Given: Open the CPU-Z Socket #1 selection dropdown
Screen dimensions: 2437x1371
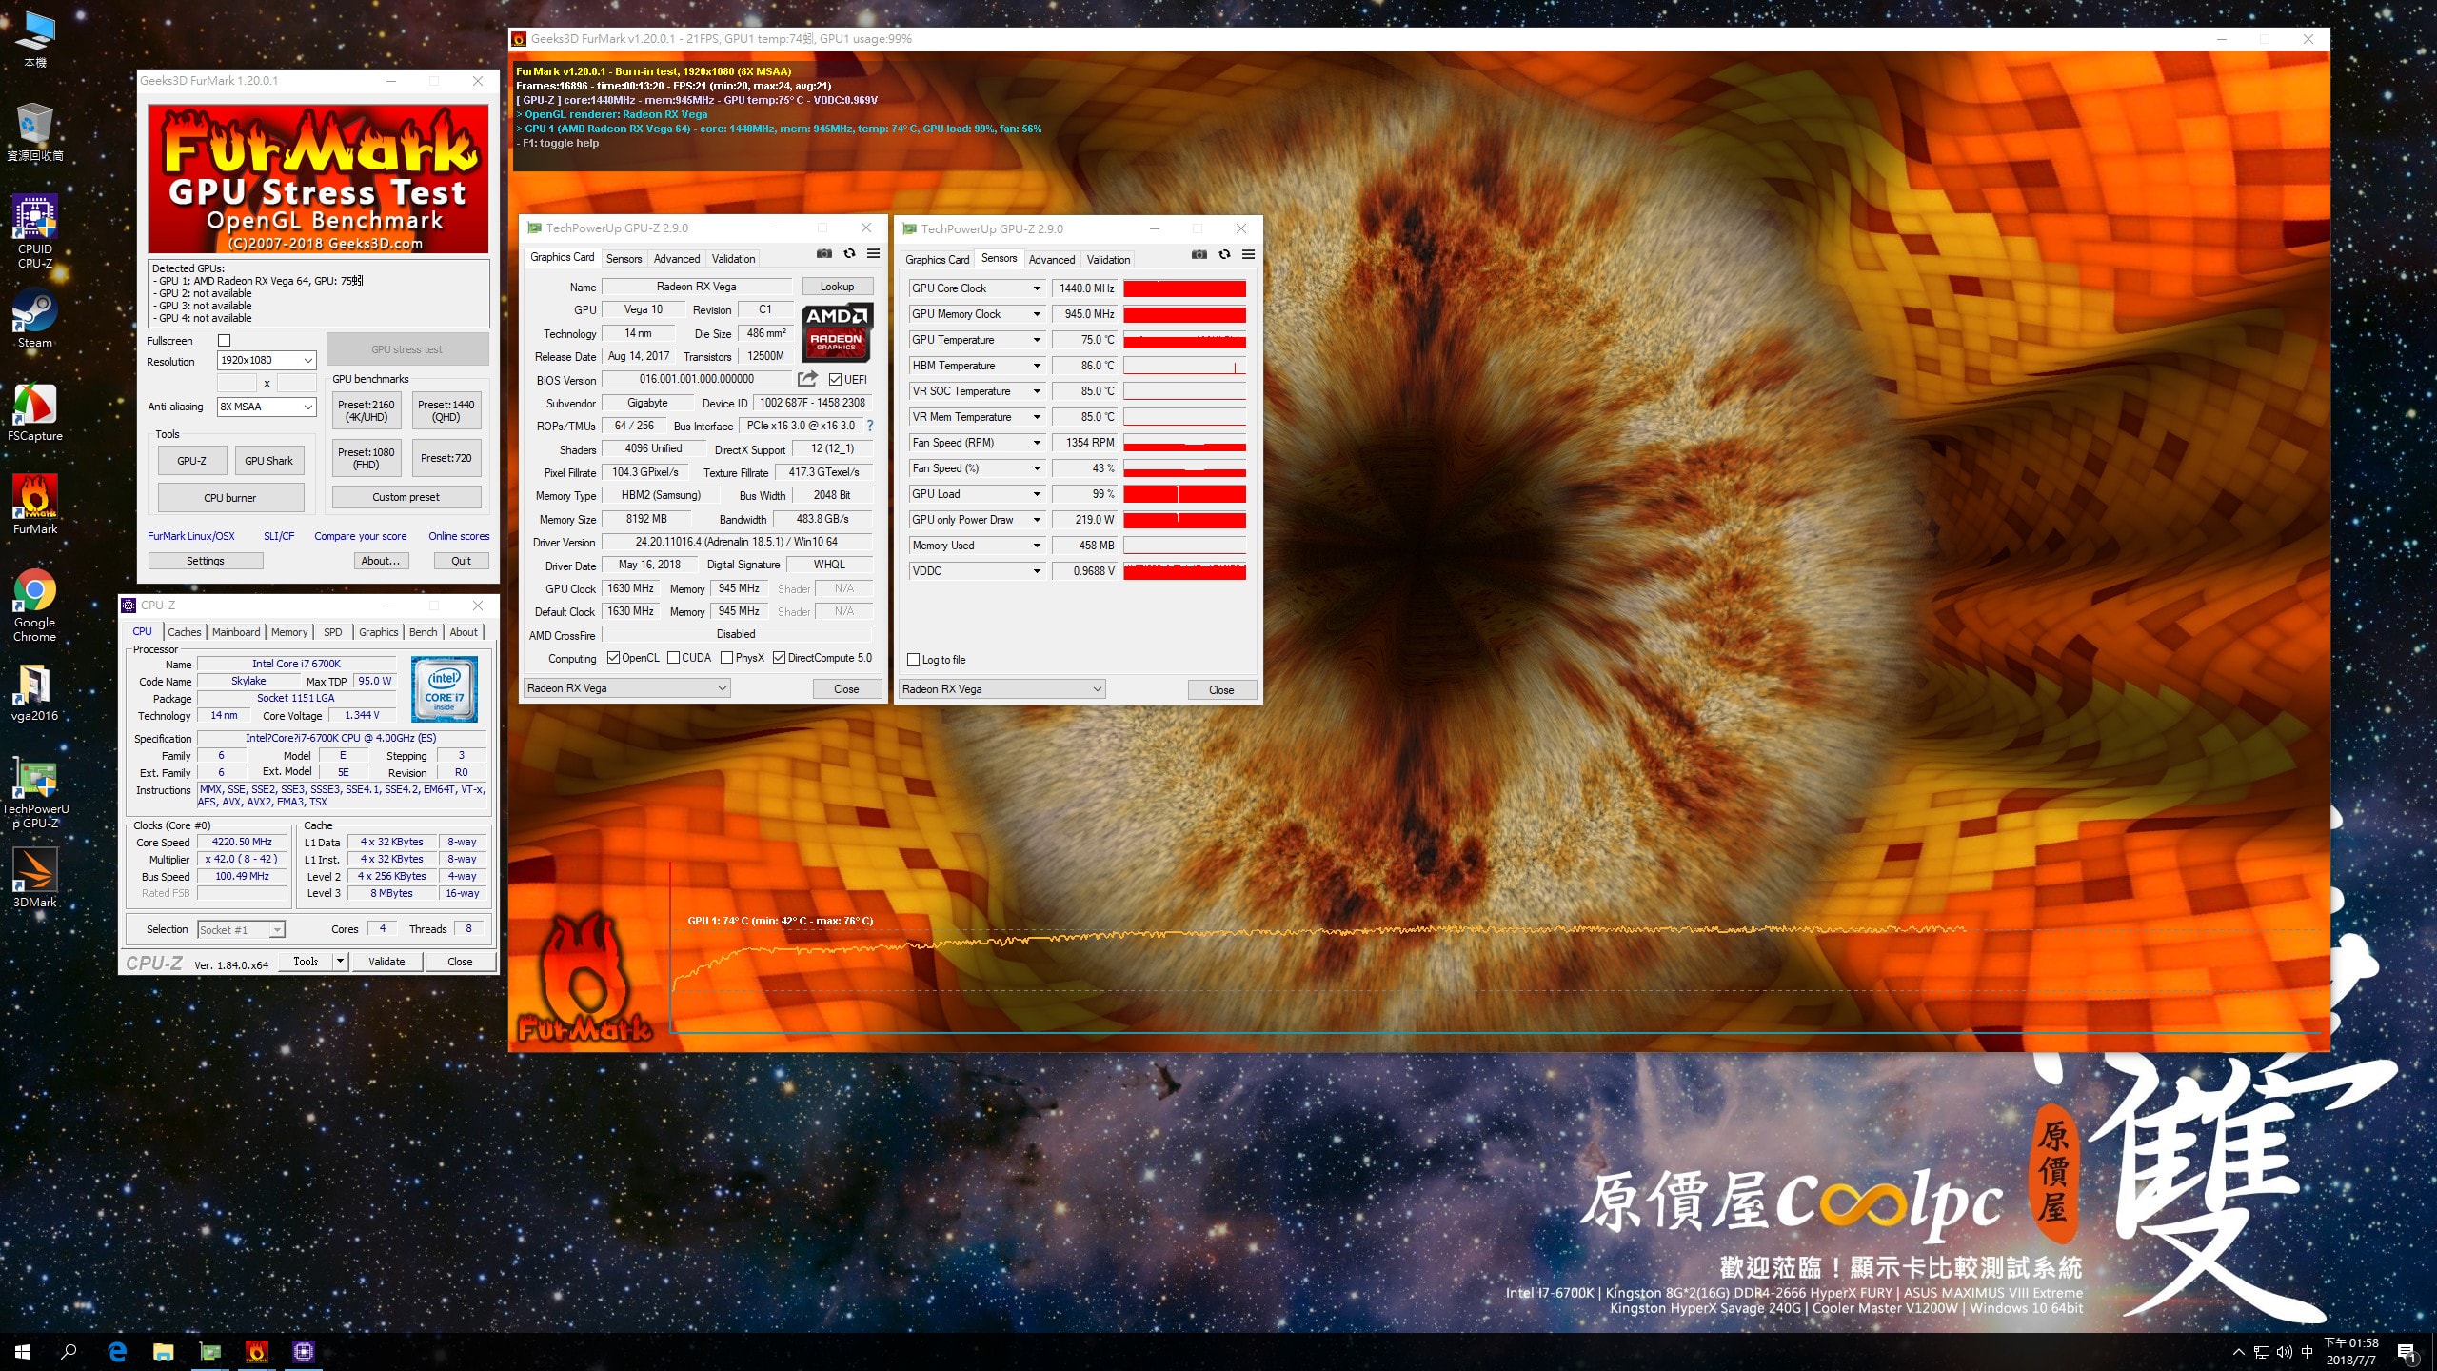Looking at the screenshot, I should pyautogui.click(x=241, y=930).
